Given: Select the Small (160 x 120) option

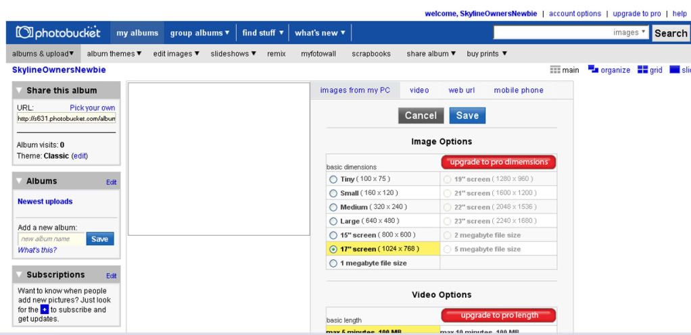Looking at the screenshot, I should click(333, 193).
